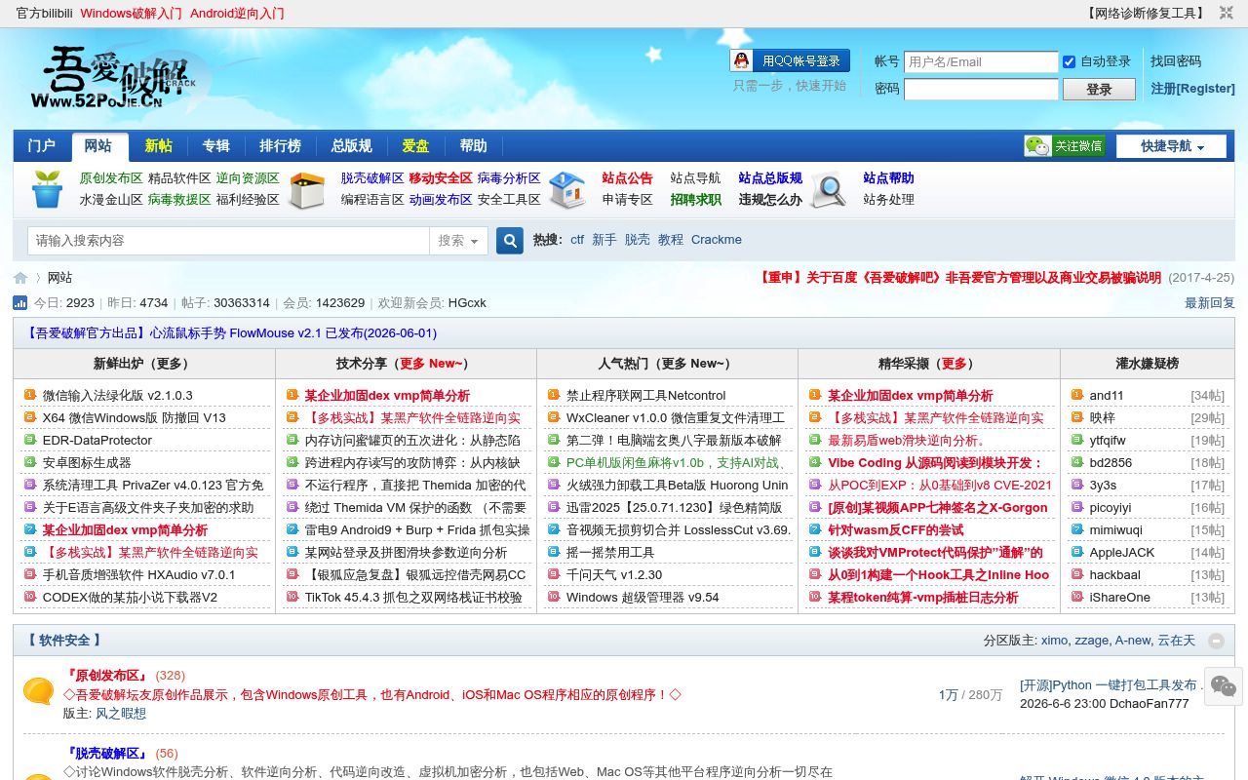
Task: Open Windows破解入门 link
Action: pos(131,14)
